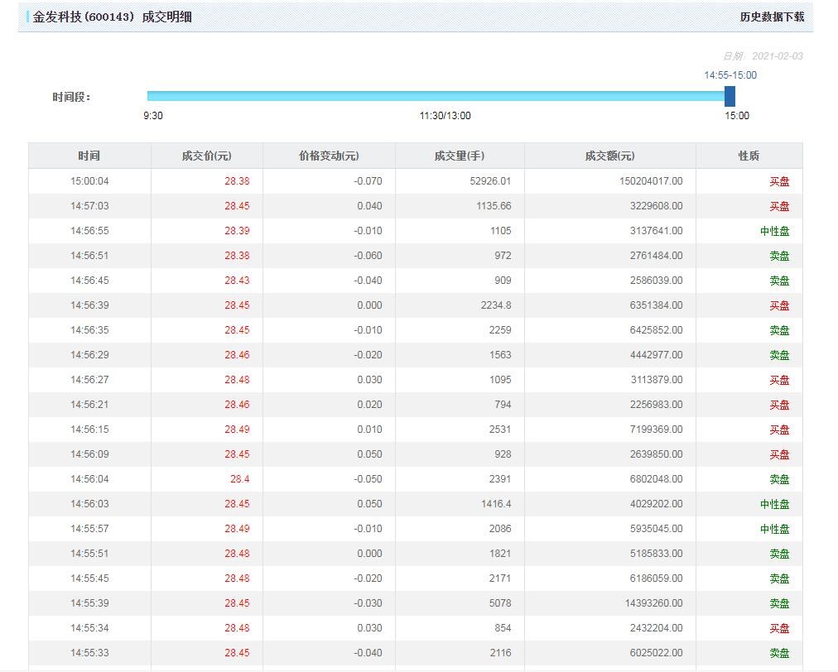Click 买盘 in the 14:55:34 row
Viewport: 838px width, 672px height.
(x=779, y=628)
